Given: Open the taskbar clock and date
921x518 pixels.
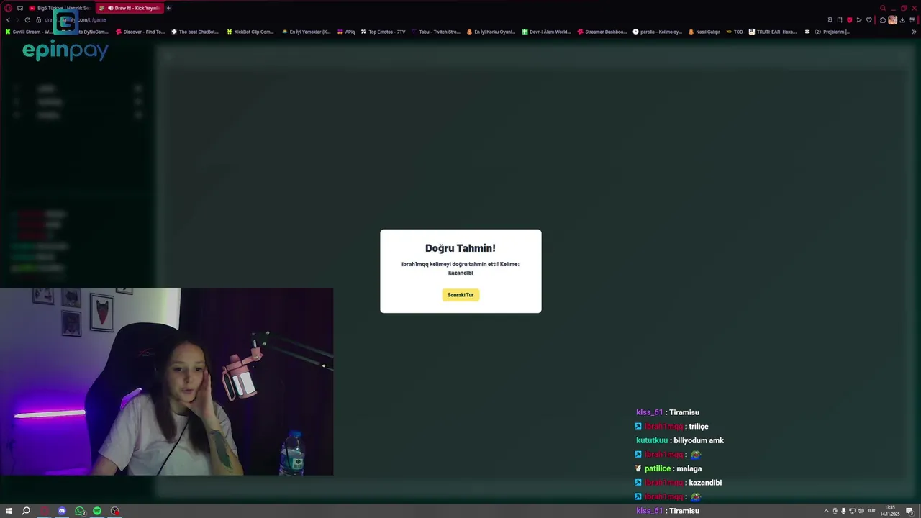Looking at the screenshot, I should 889,511.
